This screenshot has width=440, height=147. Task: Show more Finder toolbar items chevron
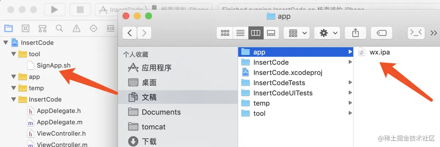coord(433,33)
